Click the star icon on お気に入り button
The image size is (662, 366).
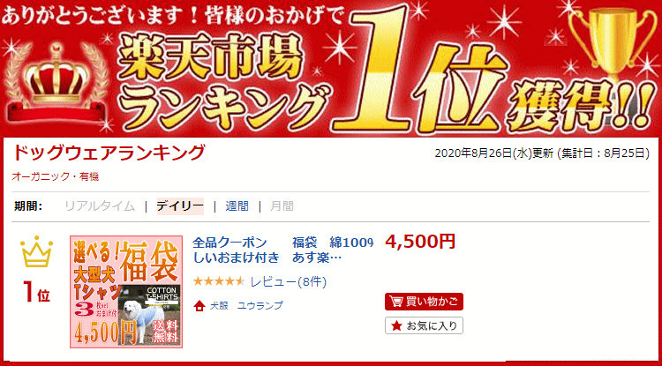(396, 325)
